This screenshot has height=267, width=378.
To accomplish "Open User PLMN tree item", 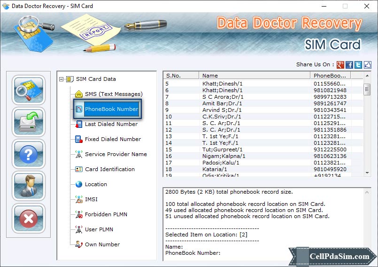I will [99, 229].
